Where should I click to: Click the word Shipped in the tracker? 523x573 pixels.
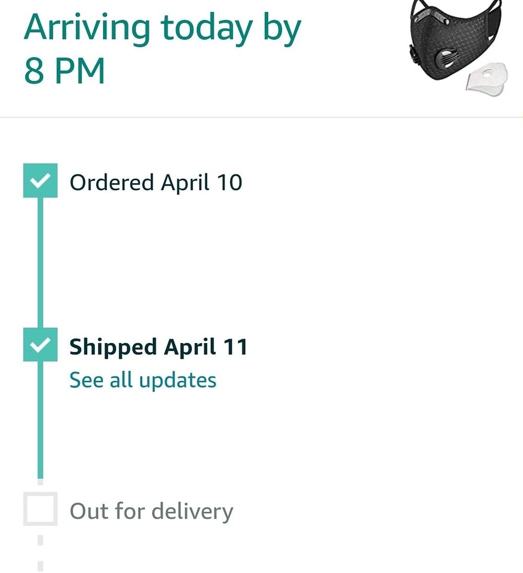coord(113,348)
